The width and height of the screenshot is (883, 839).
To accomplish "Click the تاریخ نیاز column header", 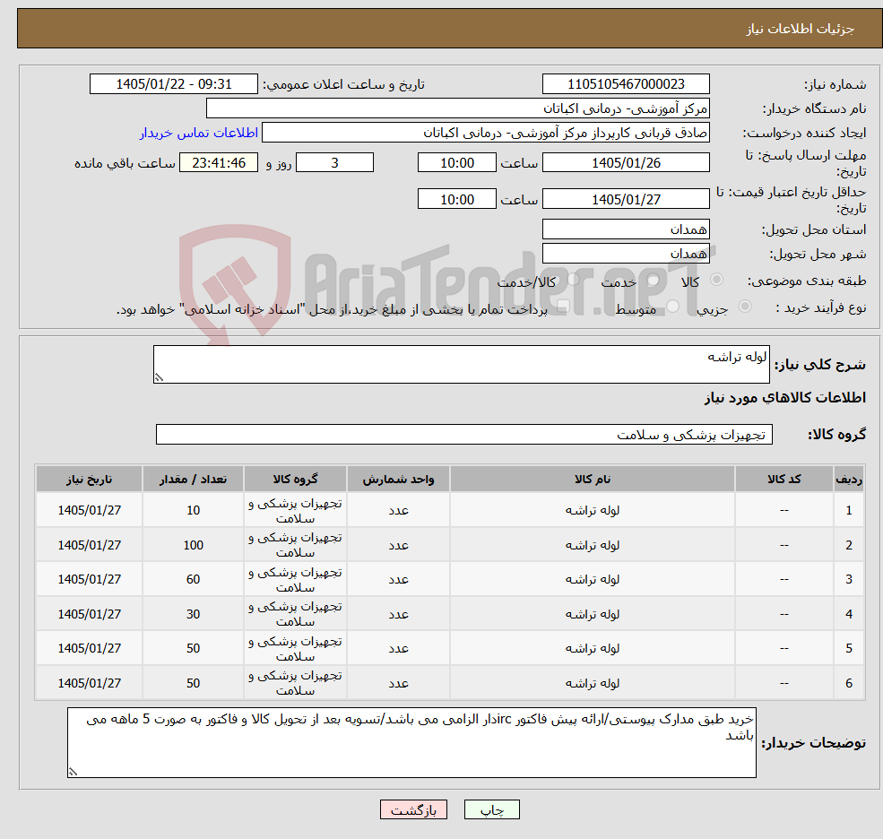I will [89, 479].
